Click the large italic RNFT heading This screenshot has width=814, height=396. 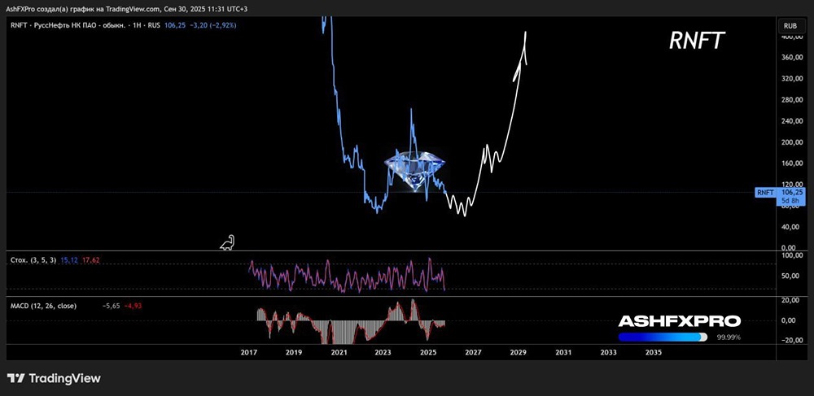coord(697,41)
